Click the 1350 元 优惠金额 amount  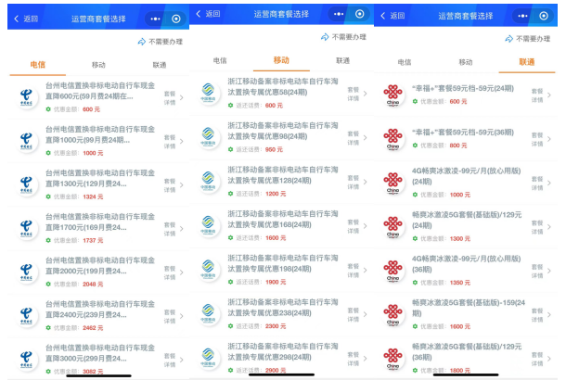click(460, 283)
